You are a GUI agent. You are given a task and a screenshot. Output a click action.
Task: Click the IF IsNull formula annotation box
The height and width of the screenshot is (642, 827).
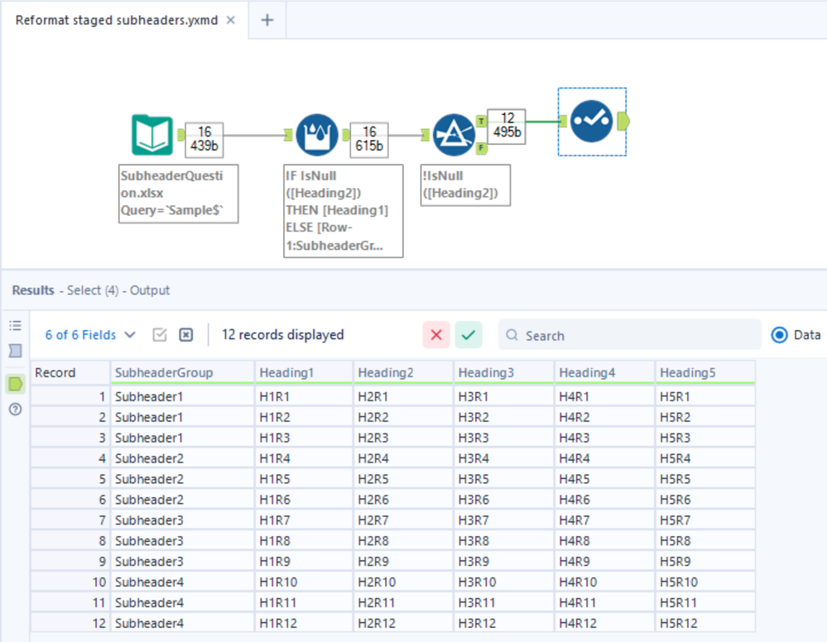pyautogui.click(x=344, y=211)
